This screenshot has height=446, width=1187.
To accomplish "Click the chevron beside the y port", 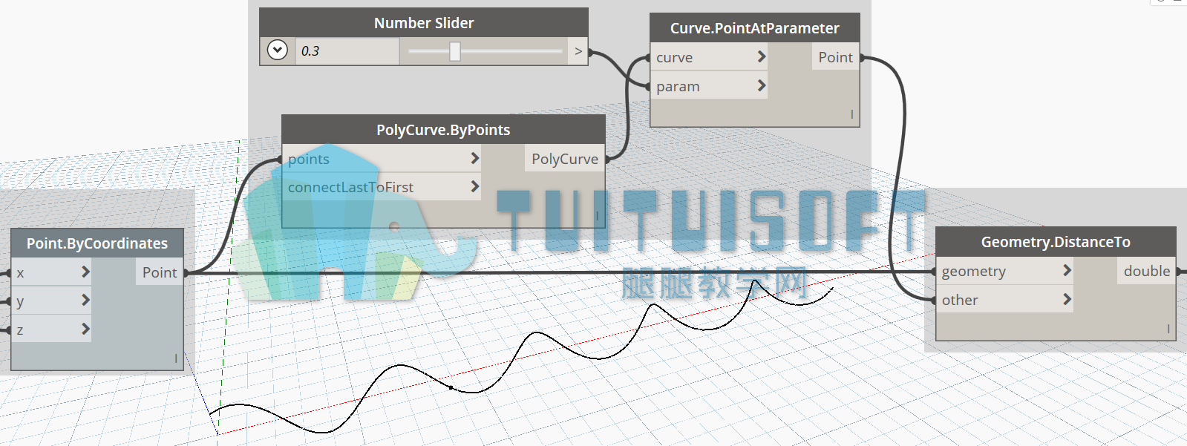I will tap(85, 300).
